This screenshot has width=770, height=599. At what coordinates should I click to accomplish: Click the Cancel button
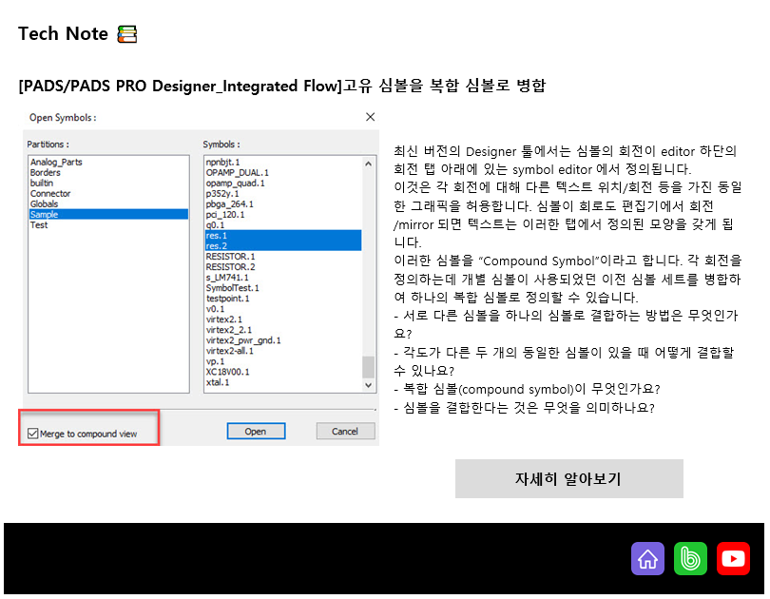[x=345, y=431]
